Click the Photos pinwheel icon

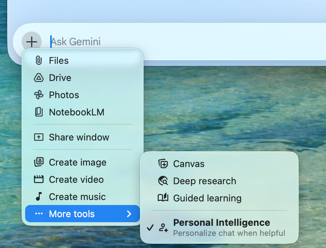tap(38, 95)
